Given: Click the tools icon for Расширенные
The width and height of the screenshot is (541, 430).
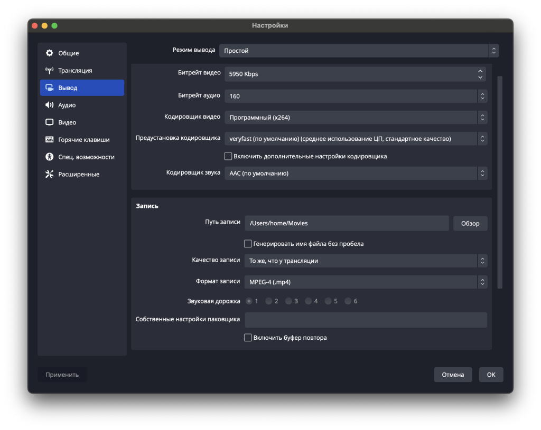Looking at the screenshot, I should coord(49,174).
